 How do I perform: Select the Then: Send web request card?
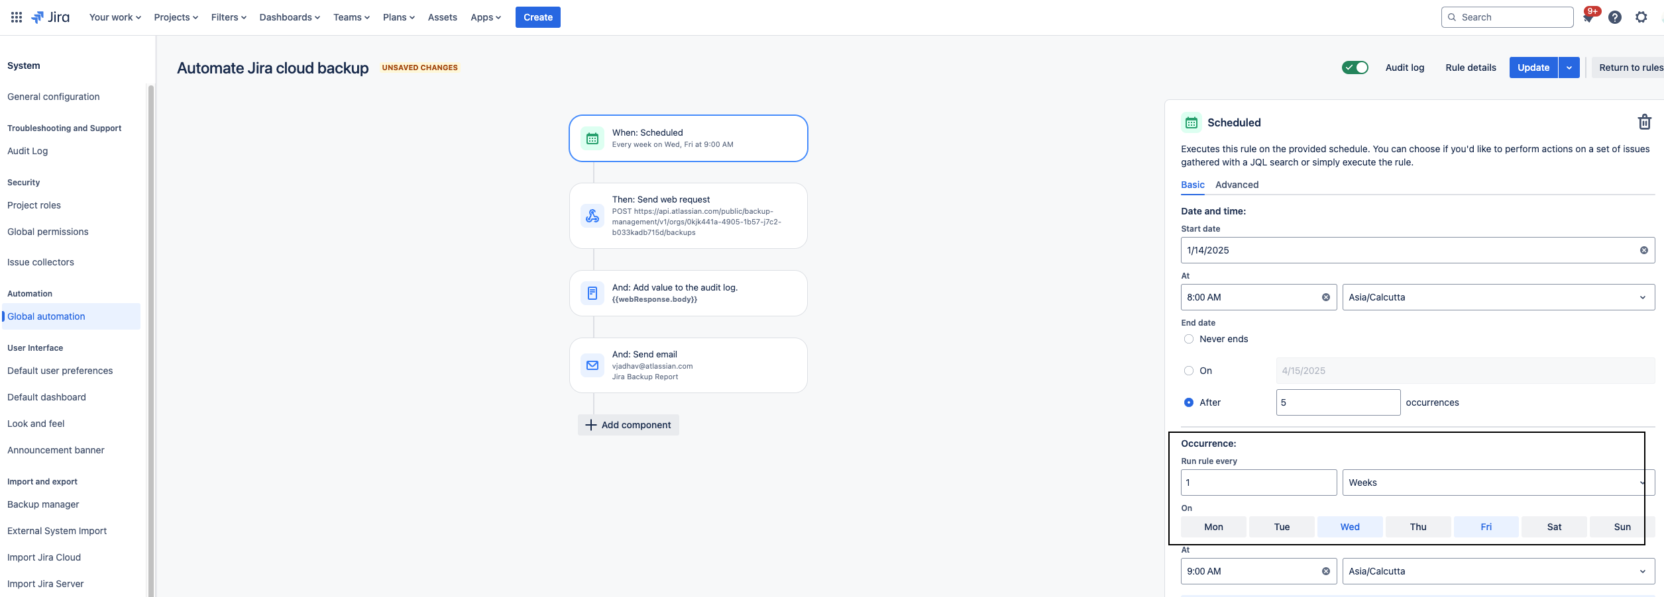coord(689,216)
